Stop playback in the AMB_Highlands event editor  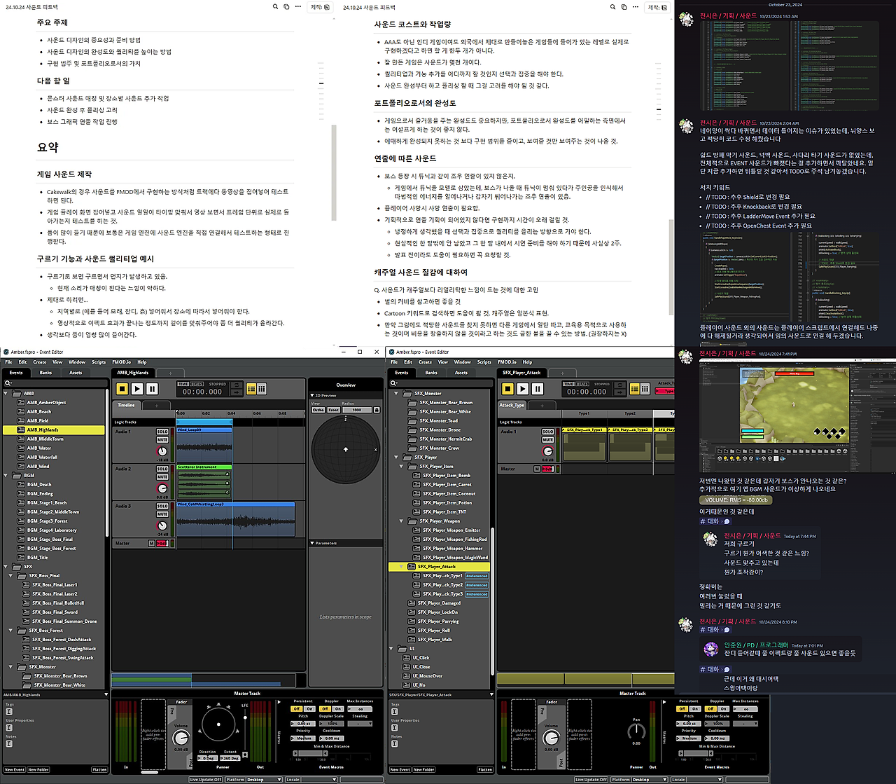(x=122, y=389)
